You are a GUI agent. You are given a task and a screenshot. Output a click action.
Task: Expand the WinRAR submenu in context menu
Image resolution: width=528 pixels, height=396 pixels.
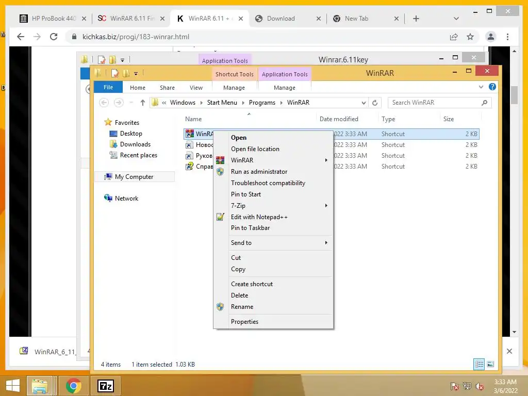point(326,160)
